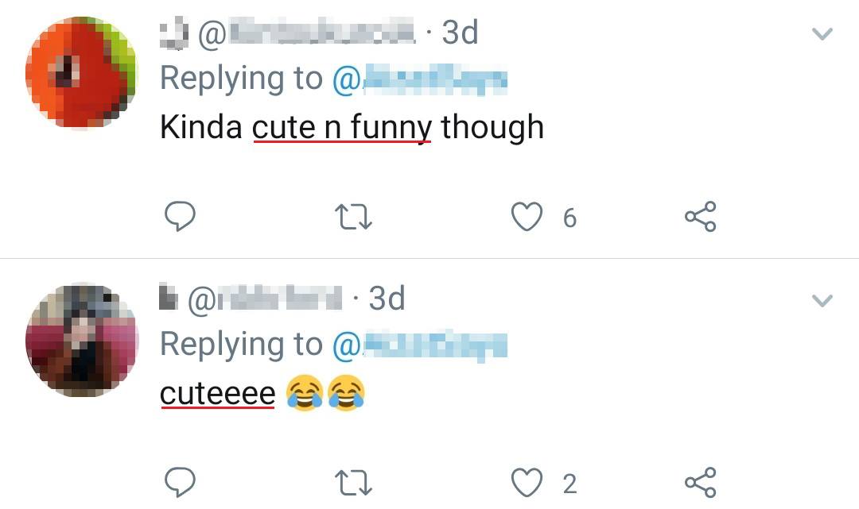Expand the chevron menu on the first tweet
Viewport: 859px width, 509px height.
pyautogui.click(x=822, y=34)
